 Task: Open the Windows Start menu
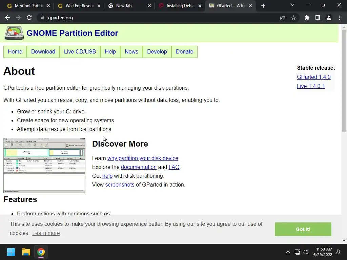(11, 252)
